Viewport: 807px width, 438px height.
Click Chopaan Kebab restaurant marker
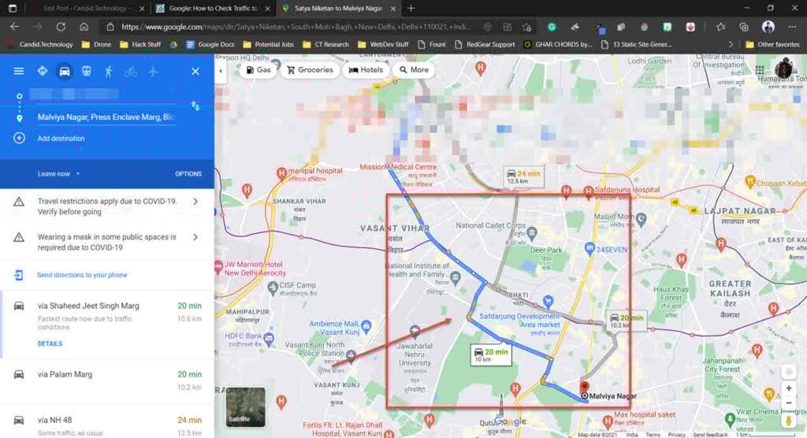point(750,182)
